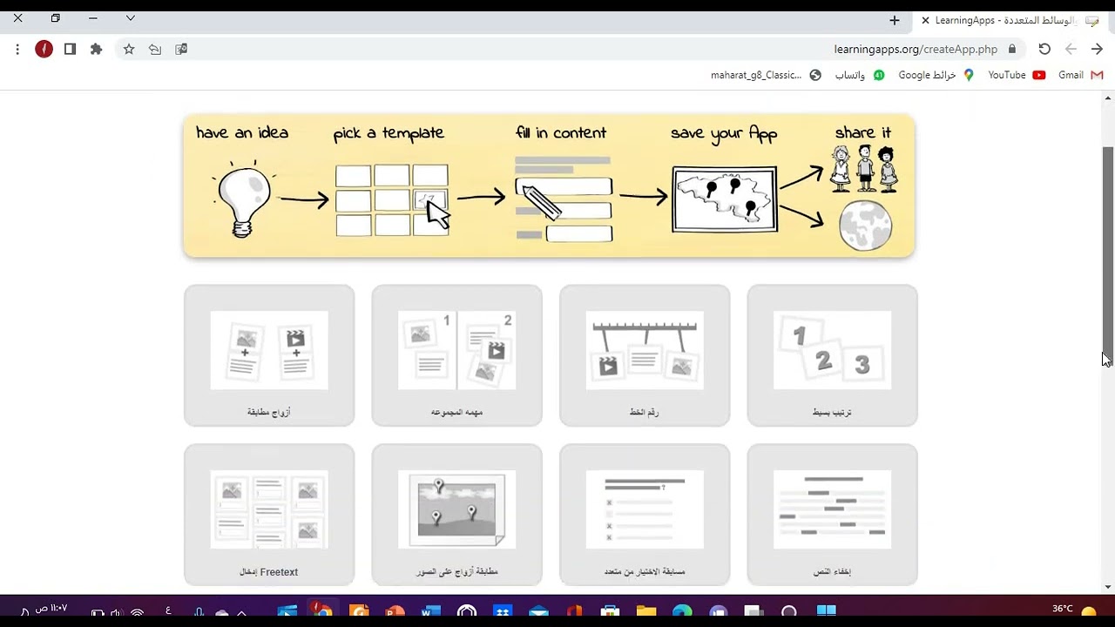Open the Chrome side panel icon

coord(70,50)
